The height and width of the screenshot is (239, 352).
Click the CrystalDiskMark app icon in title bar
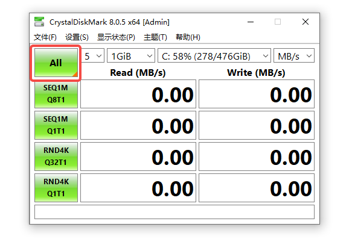(39, 22)
